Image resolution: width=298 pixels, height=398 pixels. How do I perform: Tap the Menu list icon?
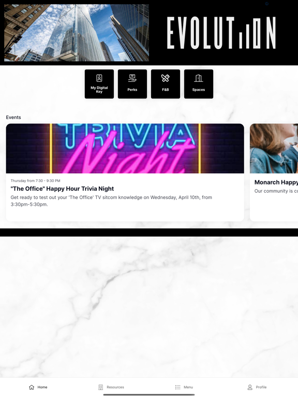pyautogui.click(x=178, y=387)
